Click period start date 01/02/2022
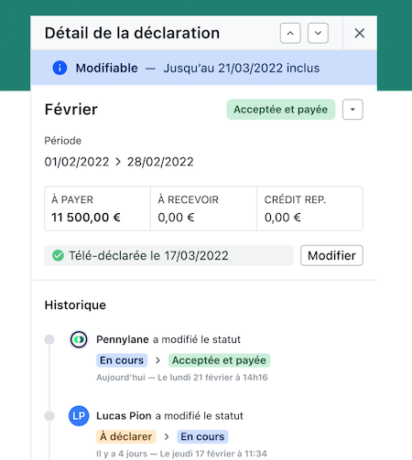Image resolution: width=412 pixels, height=460 pixels. 77,162
